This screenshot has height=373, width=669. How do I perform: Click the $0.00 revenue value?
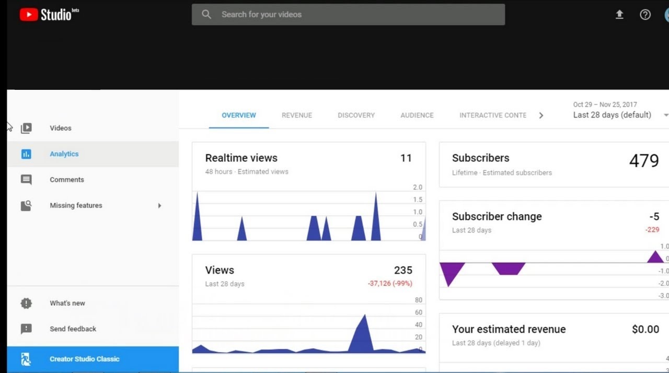[645, 329]
